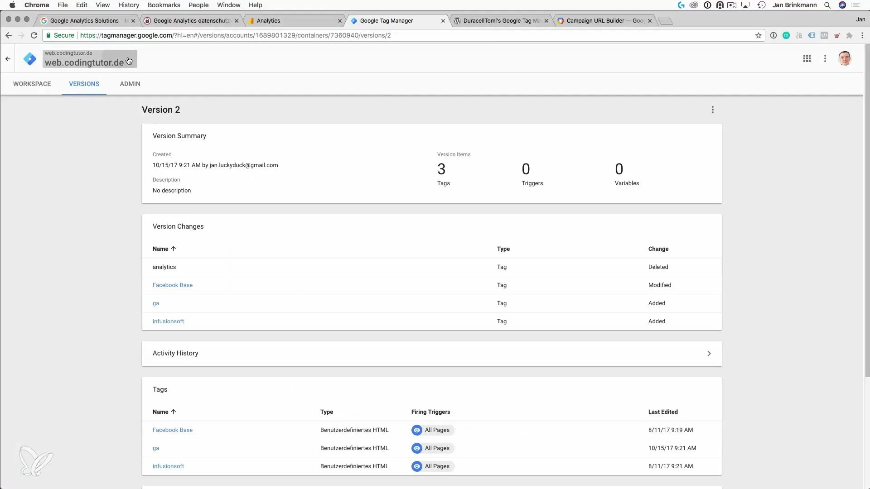Click All Pages trigger chip for infusionsoft
The image size is (870, 489).
433,466
